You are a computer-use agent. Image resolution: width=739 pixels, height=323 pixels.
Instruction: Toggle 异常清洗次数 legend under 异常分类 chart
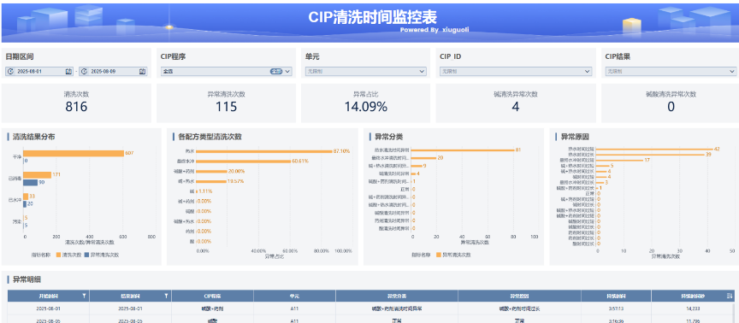(454, 255)
